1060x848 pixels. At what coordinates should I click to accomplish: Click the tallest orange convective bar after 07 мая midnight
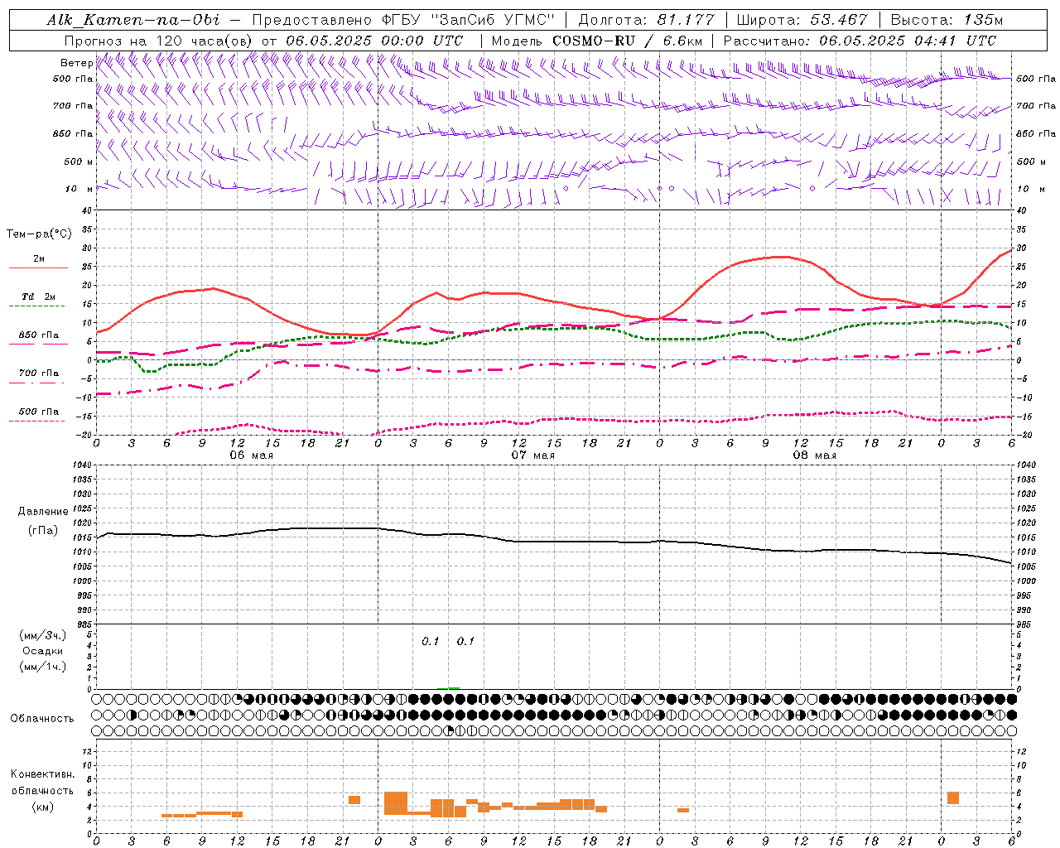point(396,802)
